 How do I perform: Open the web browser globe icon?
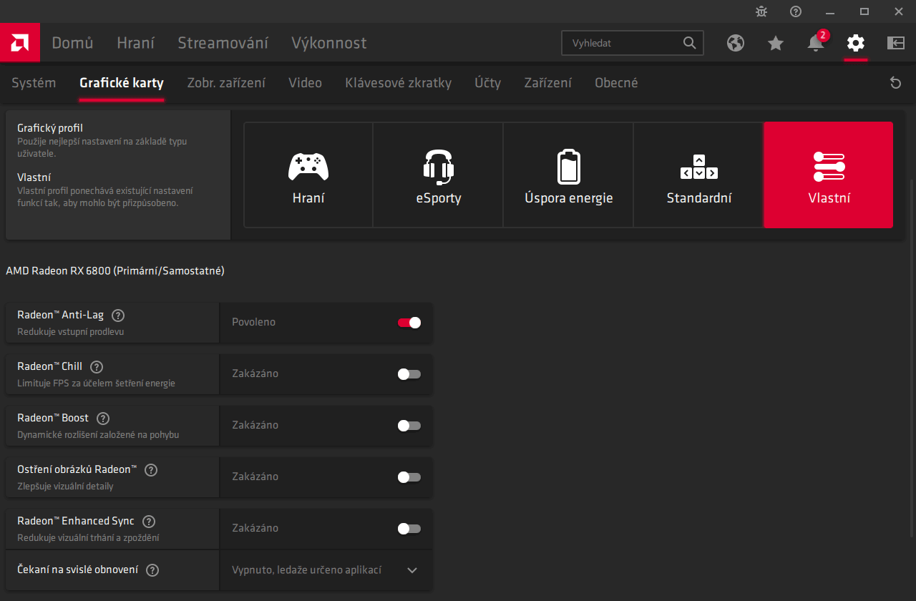point(736,43)
